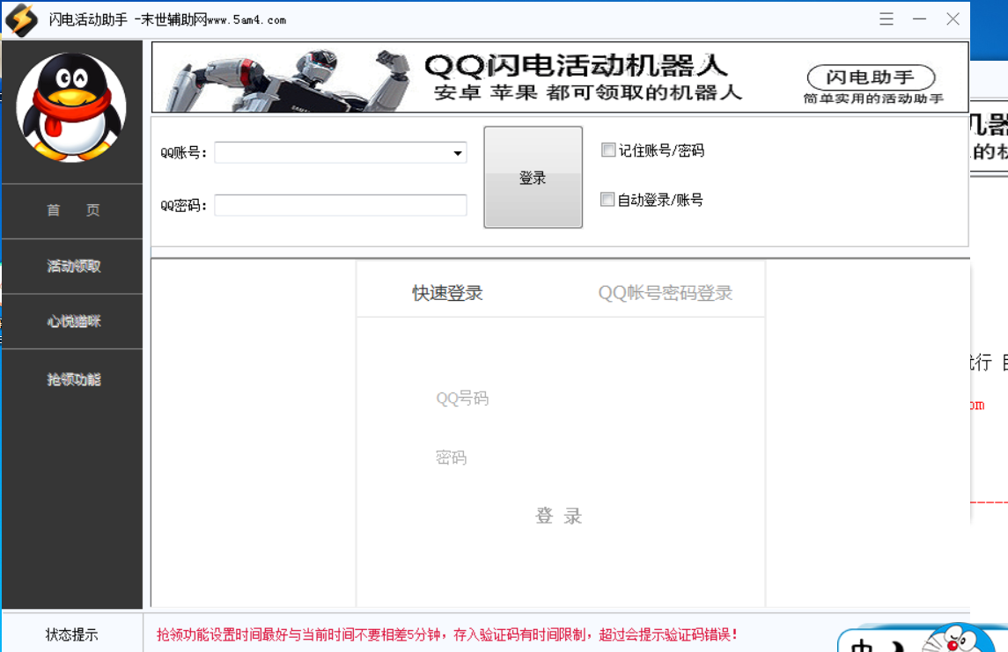Click the QQ penguin avatar

click(71, 107)
